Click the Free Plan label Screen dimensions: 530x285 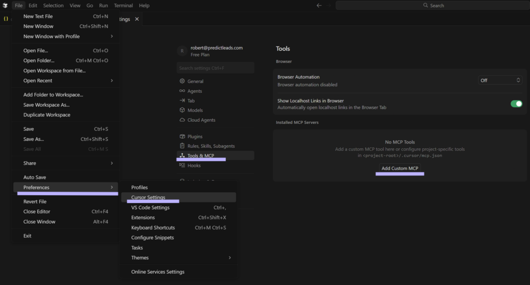point(200,55)
